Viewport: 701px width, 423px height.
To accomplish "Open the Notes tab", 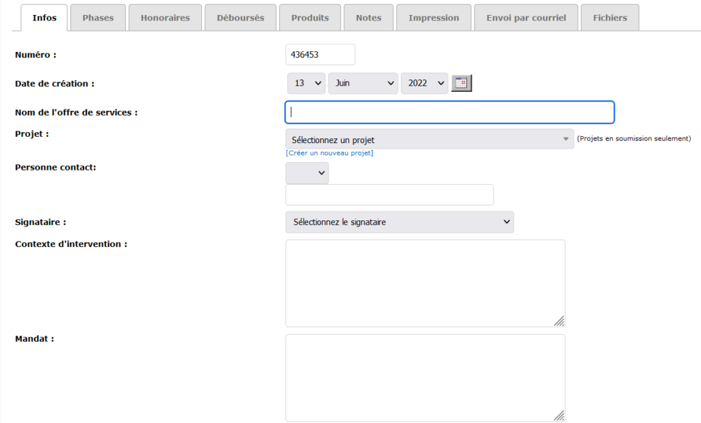I will pos(368,18).
